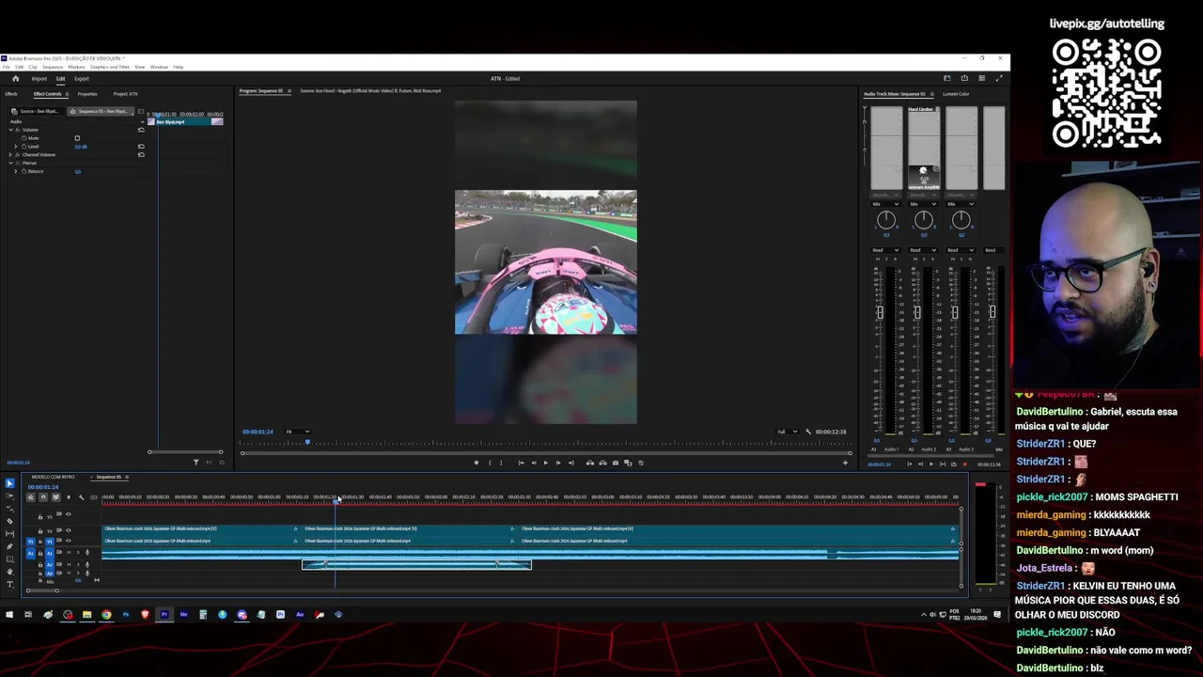The height and width of the screenshot is (677, 1203).
Task: Step forward one frame in program monitor
Action: 558,463
